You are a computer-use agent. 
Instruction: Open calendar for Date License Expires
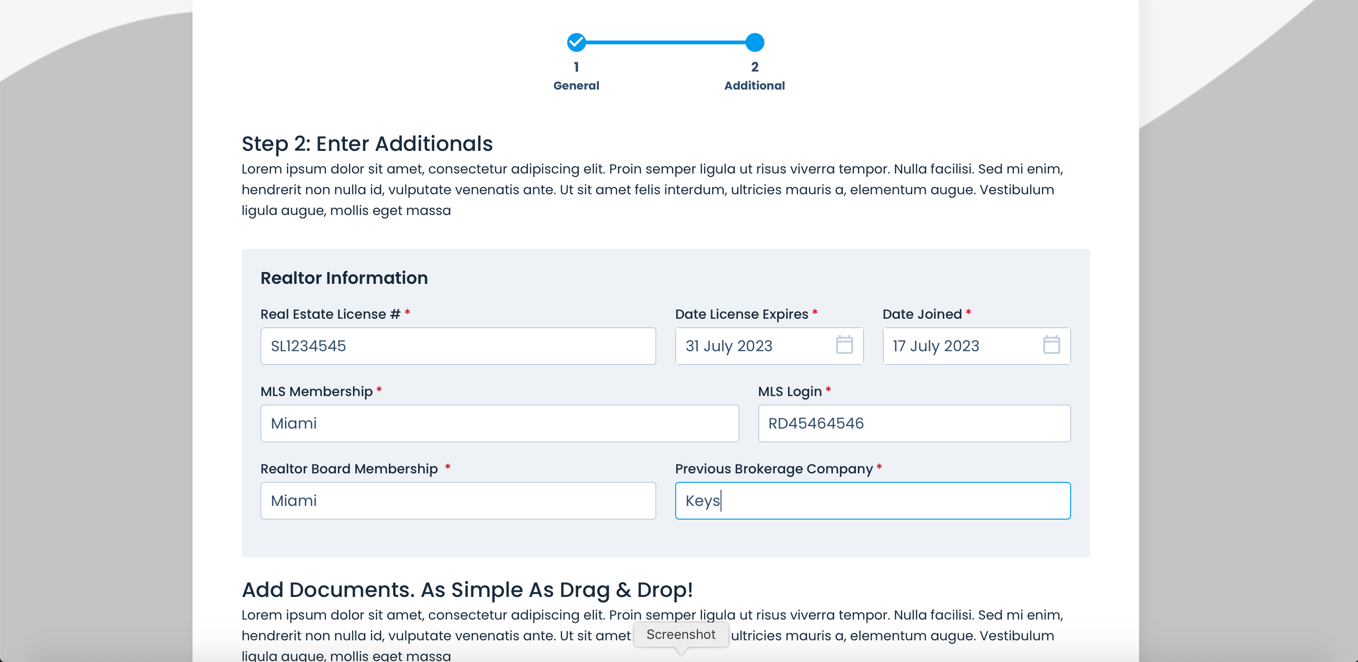tap(844, 345)
